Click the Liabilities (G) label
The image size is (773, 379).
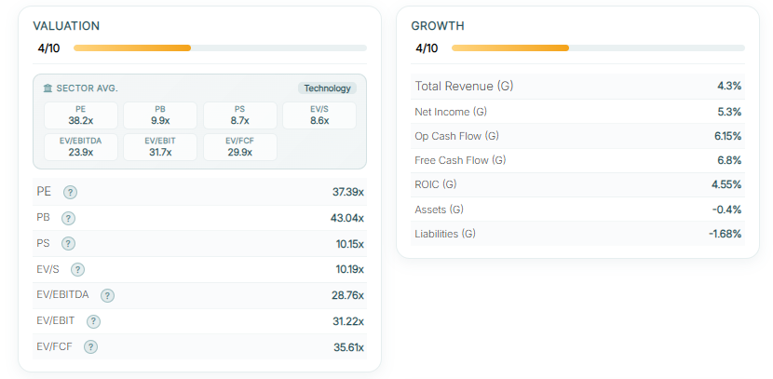[x=445, y=234]
